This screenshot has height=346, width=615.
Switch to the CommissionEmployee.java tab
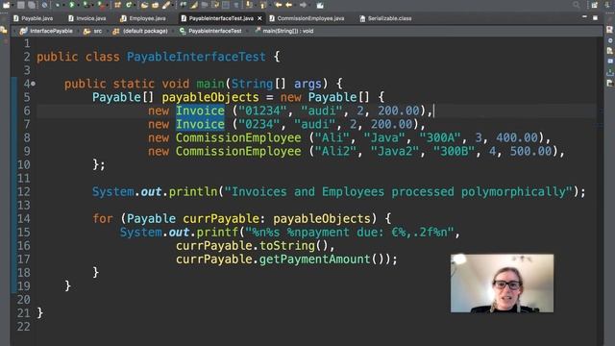(x=307, y=18)
